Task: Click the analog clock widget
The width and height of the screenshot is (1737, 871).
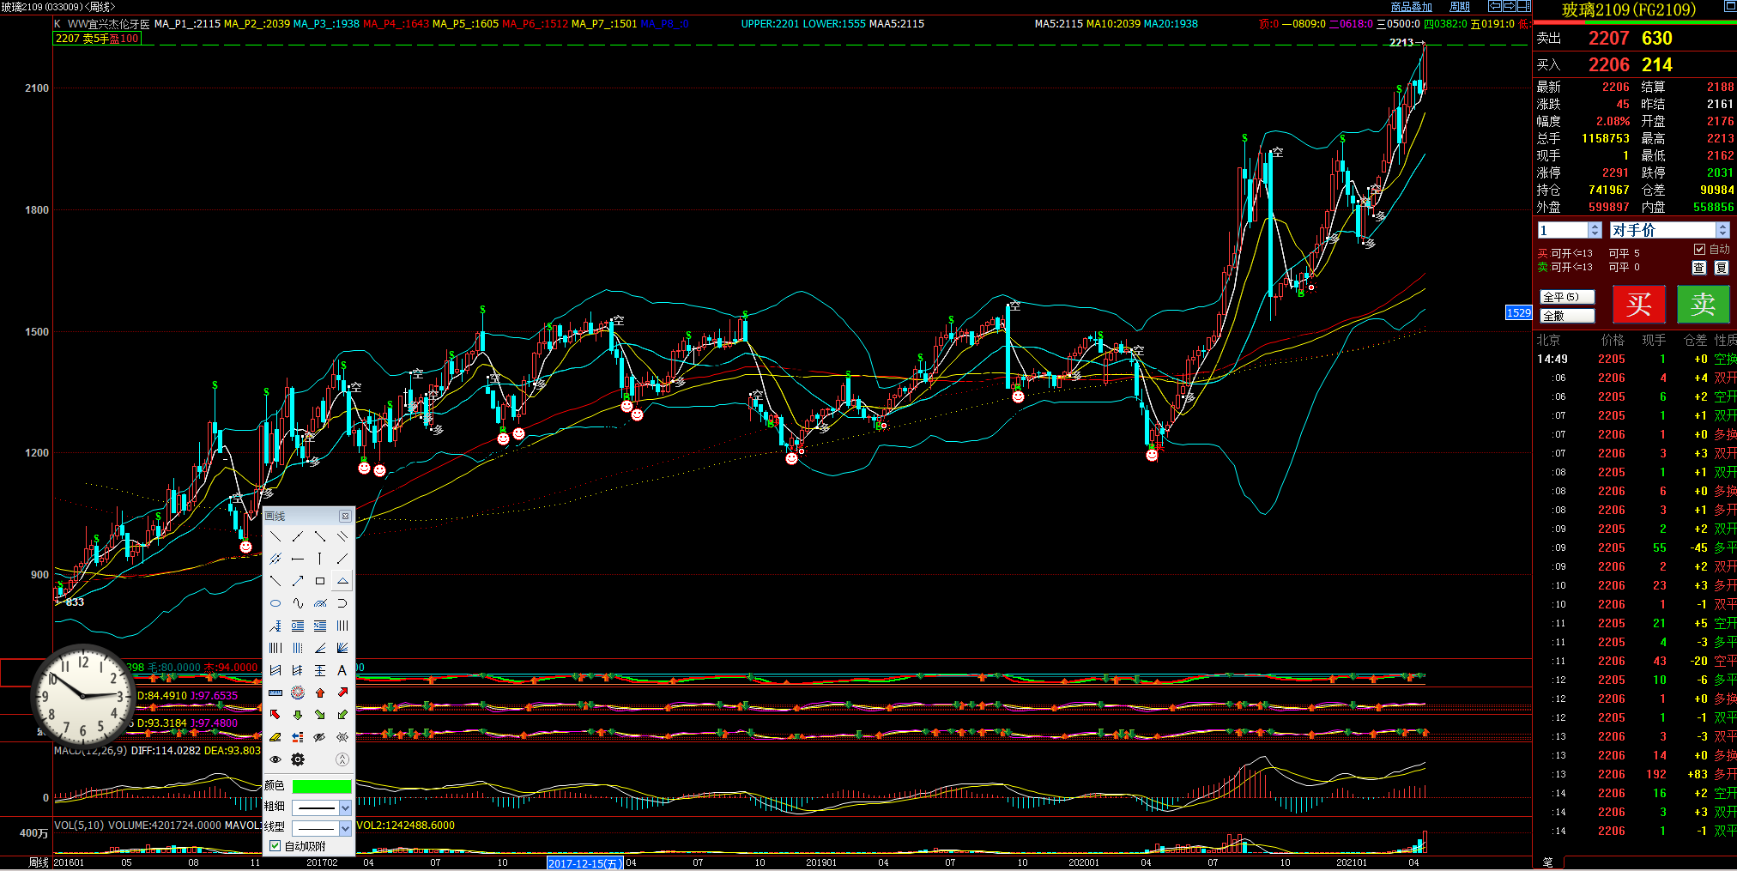Action: click(x=82, y=695)
